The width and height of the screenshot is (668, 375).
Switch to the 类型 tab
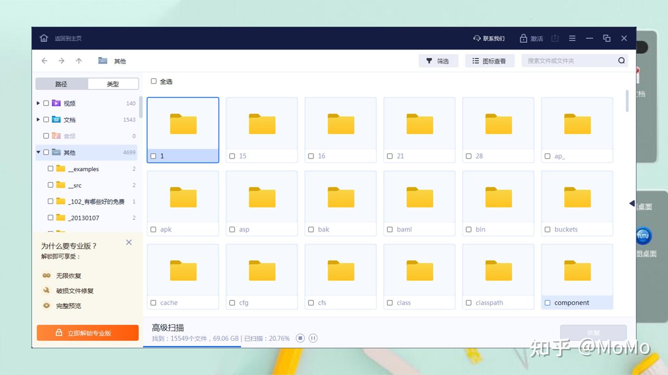click(113, 84)
